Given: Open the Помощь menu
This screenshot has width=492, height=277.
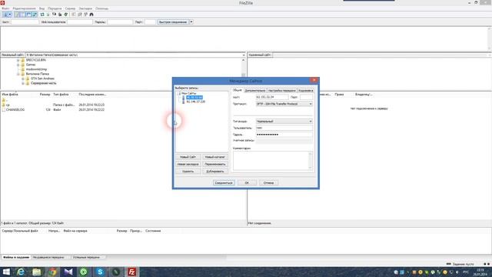Looking at the screenshot, I should point(101,8).
